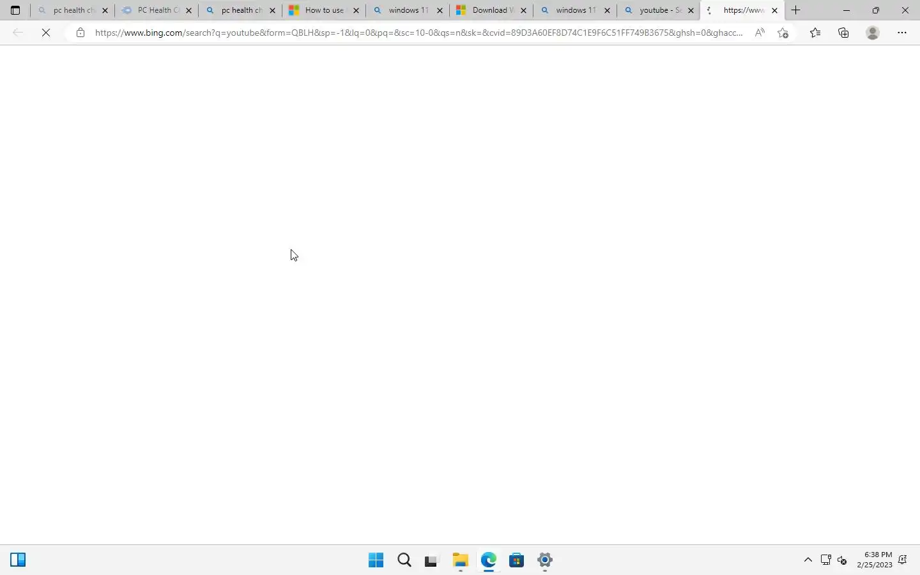Open taskbar Search
The width and height of the screenshot is (920, 575).
click(x=404, y=560)
